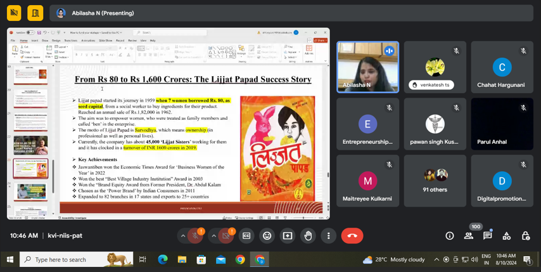Select the Entrepreneurship participant tile
Viewport: 541px width, 272px height.
368,124
